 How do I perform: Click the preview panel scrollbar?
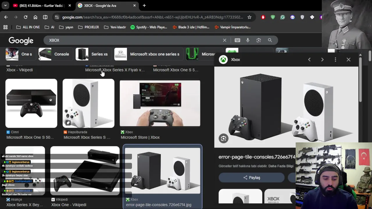click(x=360, y=80)
